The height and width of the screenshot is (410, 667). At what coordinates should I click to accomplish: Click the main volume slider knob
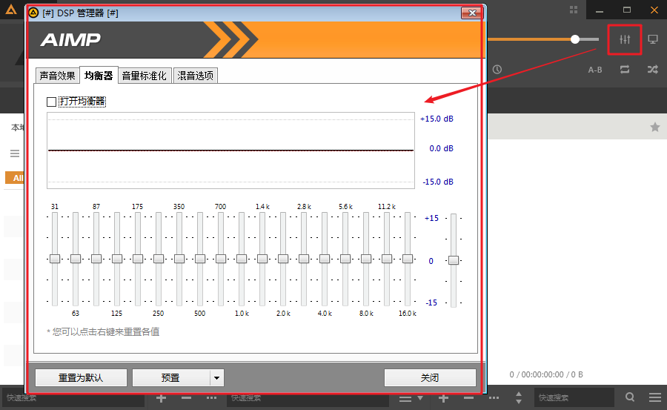click(x=575, y=39)
